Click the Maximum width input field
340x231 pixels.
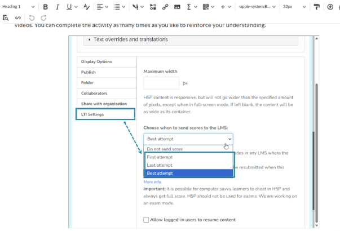click(x=161, y=83)
